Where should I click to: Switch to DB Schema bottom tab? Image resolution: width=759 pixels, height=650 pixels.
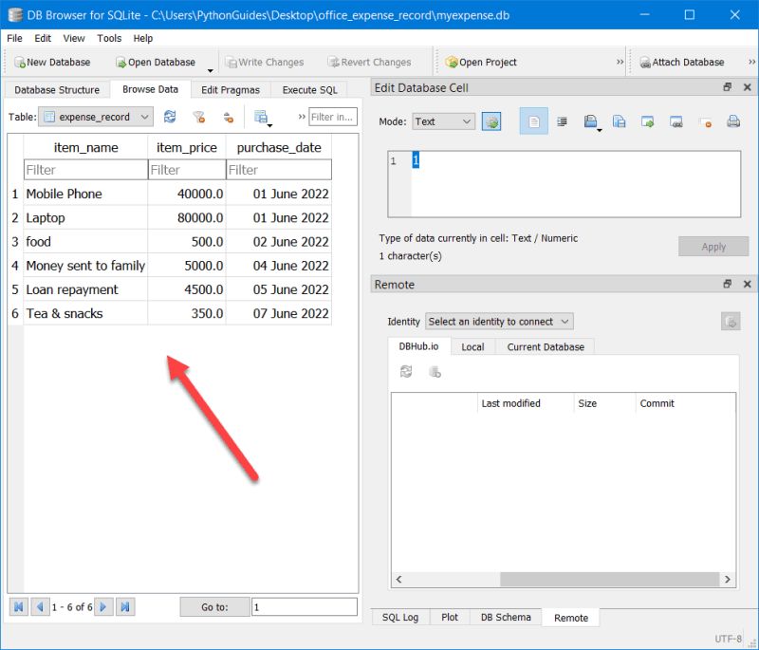click(506, 617)
